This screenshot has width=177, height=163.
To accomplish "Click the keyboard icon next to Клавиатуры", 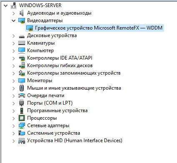I will (22, 43).
